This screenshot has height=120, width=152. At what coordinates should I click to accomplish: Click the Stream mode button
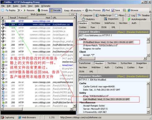pyautogui.click(x=43, y=10)
